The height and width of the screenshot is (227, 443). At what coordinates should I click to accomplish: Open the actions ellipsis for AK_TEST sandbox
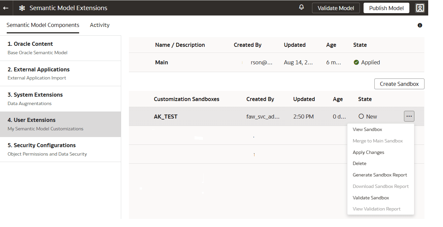point(409,116)
